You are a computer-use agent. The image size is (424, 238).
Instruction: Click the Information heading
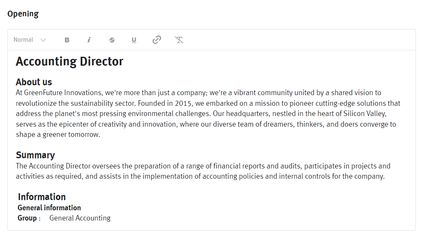click(41, 197)
